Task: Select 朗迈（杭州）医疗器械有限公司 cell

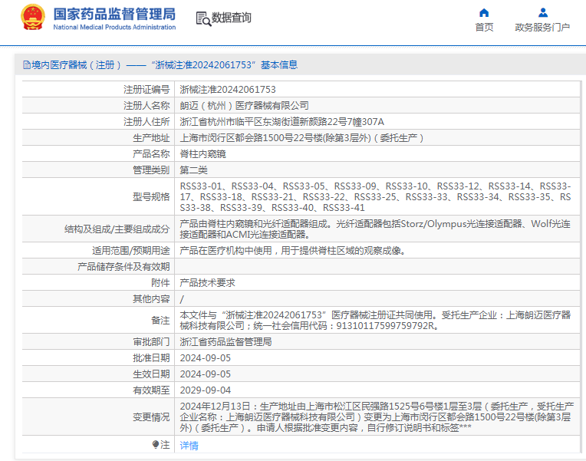Action: (x=244, y=106)
